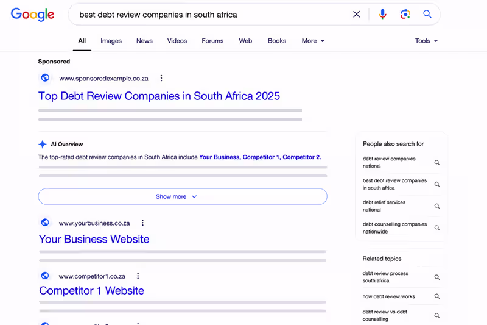Open the Tools dropdown
The image size is (487, 325).
pyautogui.click(x=426, y=41)
